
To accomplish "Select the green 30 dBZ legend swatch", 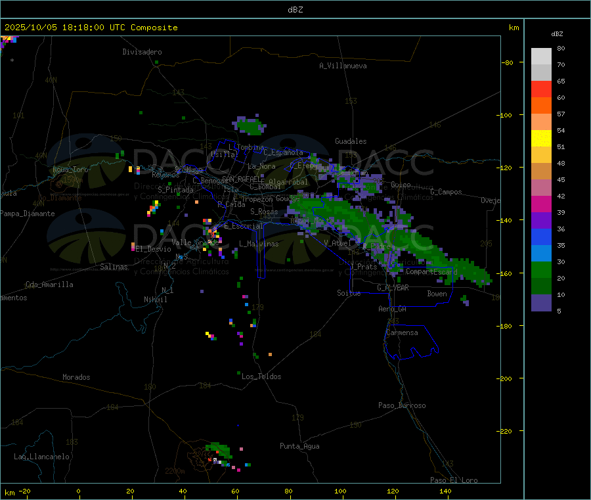I will point(541,269).
